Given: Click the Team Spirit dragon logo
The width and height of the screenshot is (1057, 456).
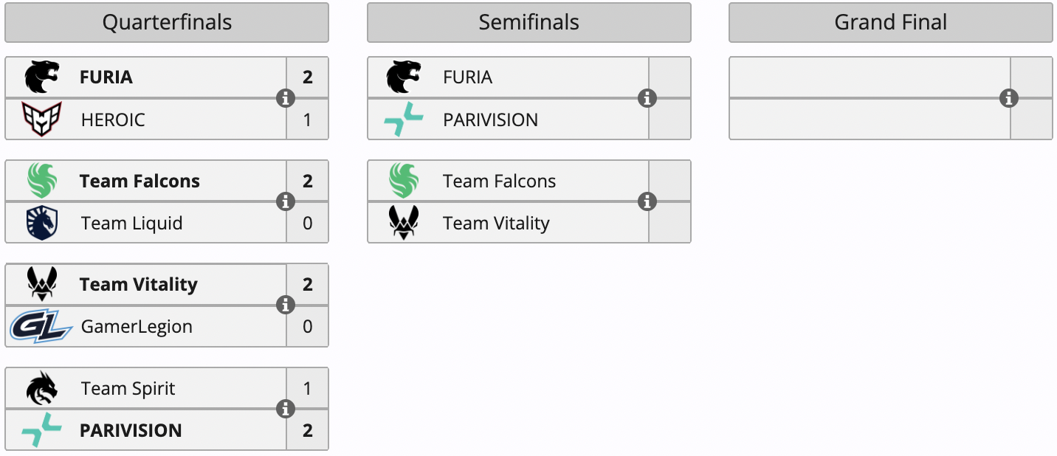Looking at the screenshot, I should click(x=41, y=389).
